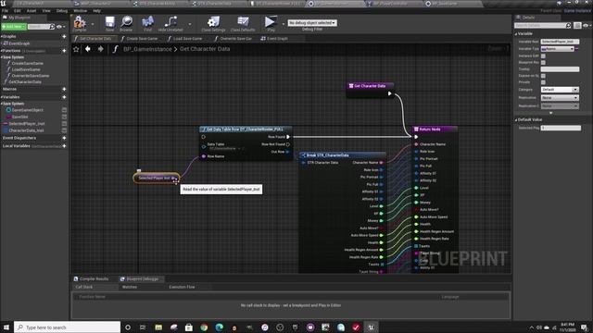Image resolution: width=593 pixels, height=333 pixels.
Task: Click favorite star in graph toolbar
Action: [x=76, y=49]
